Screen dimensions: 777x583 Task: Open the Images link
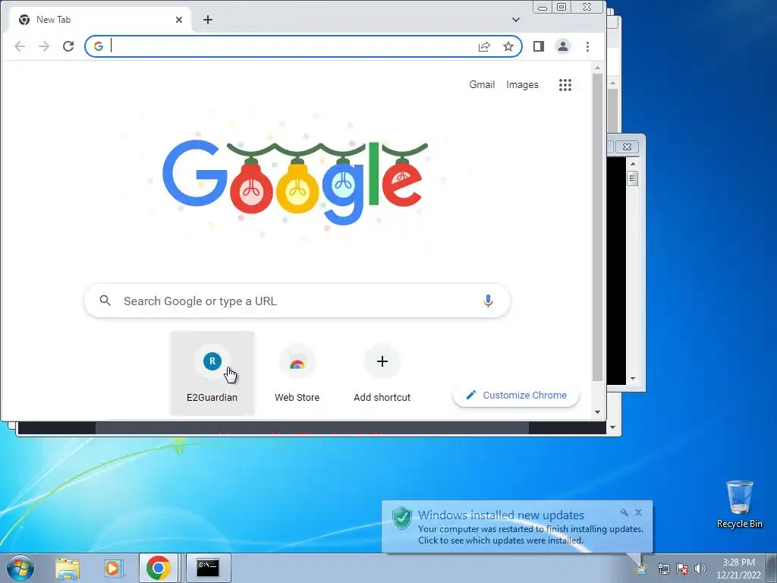(522, 85)
